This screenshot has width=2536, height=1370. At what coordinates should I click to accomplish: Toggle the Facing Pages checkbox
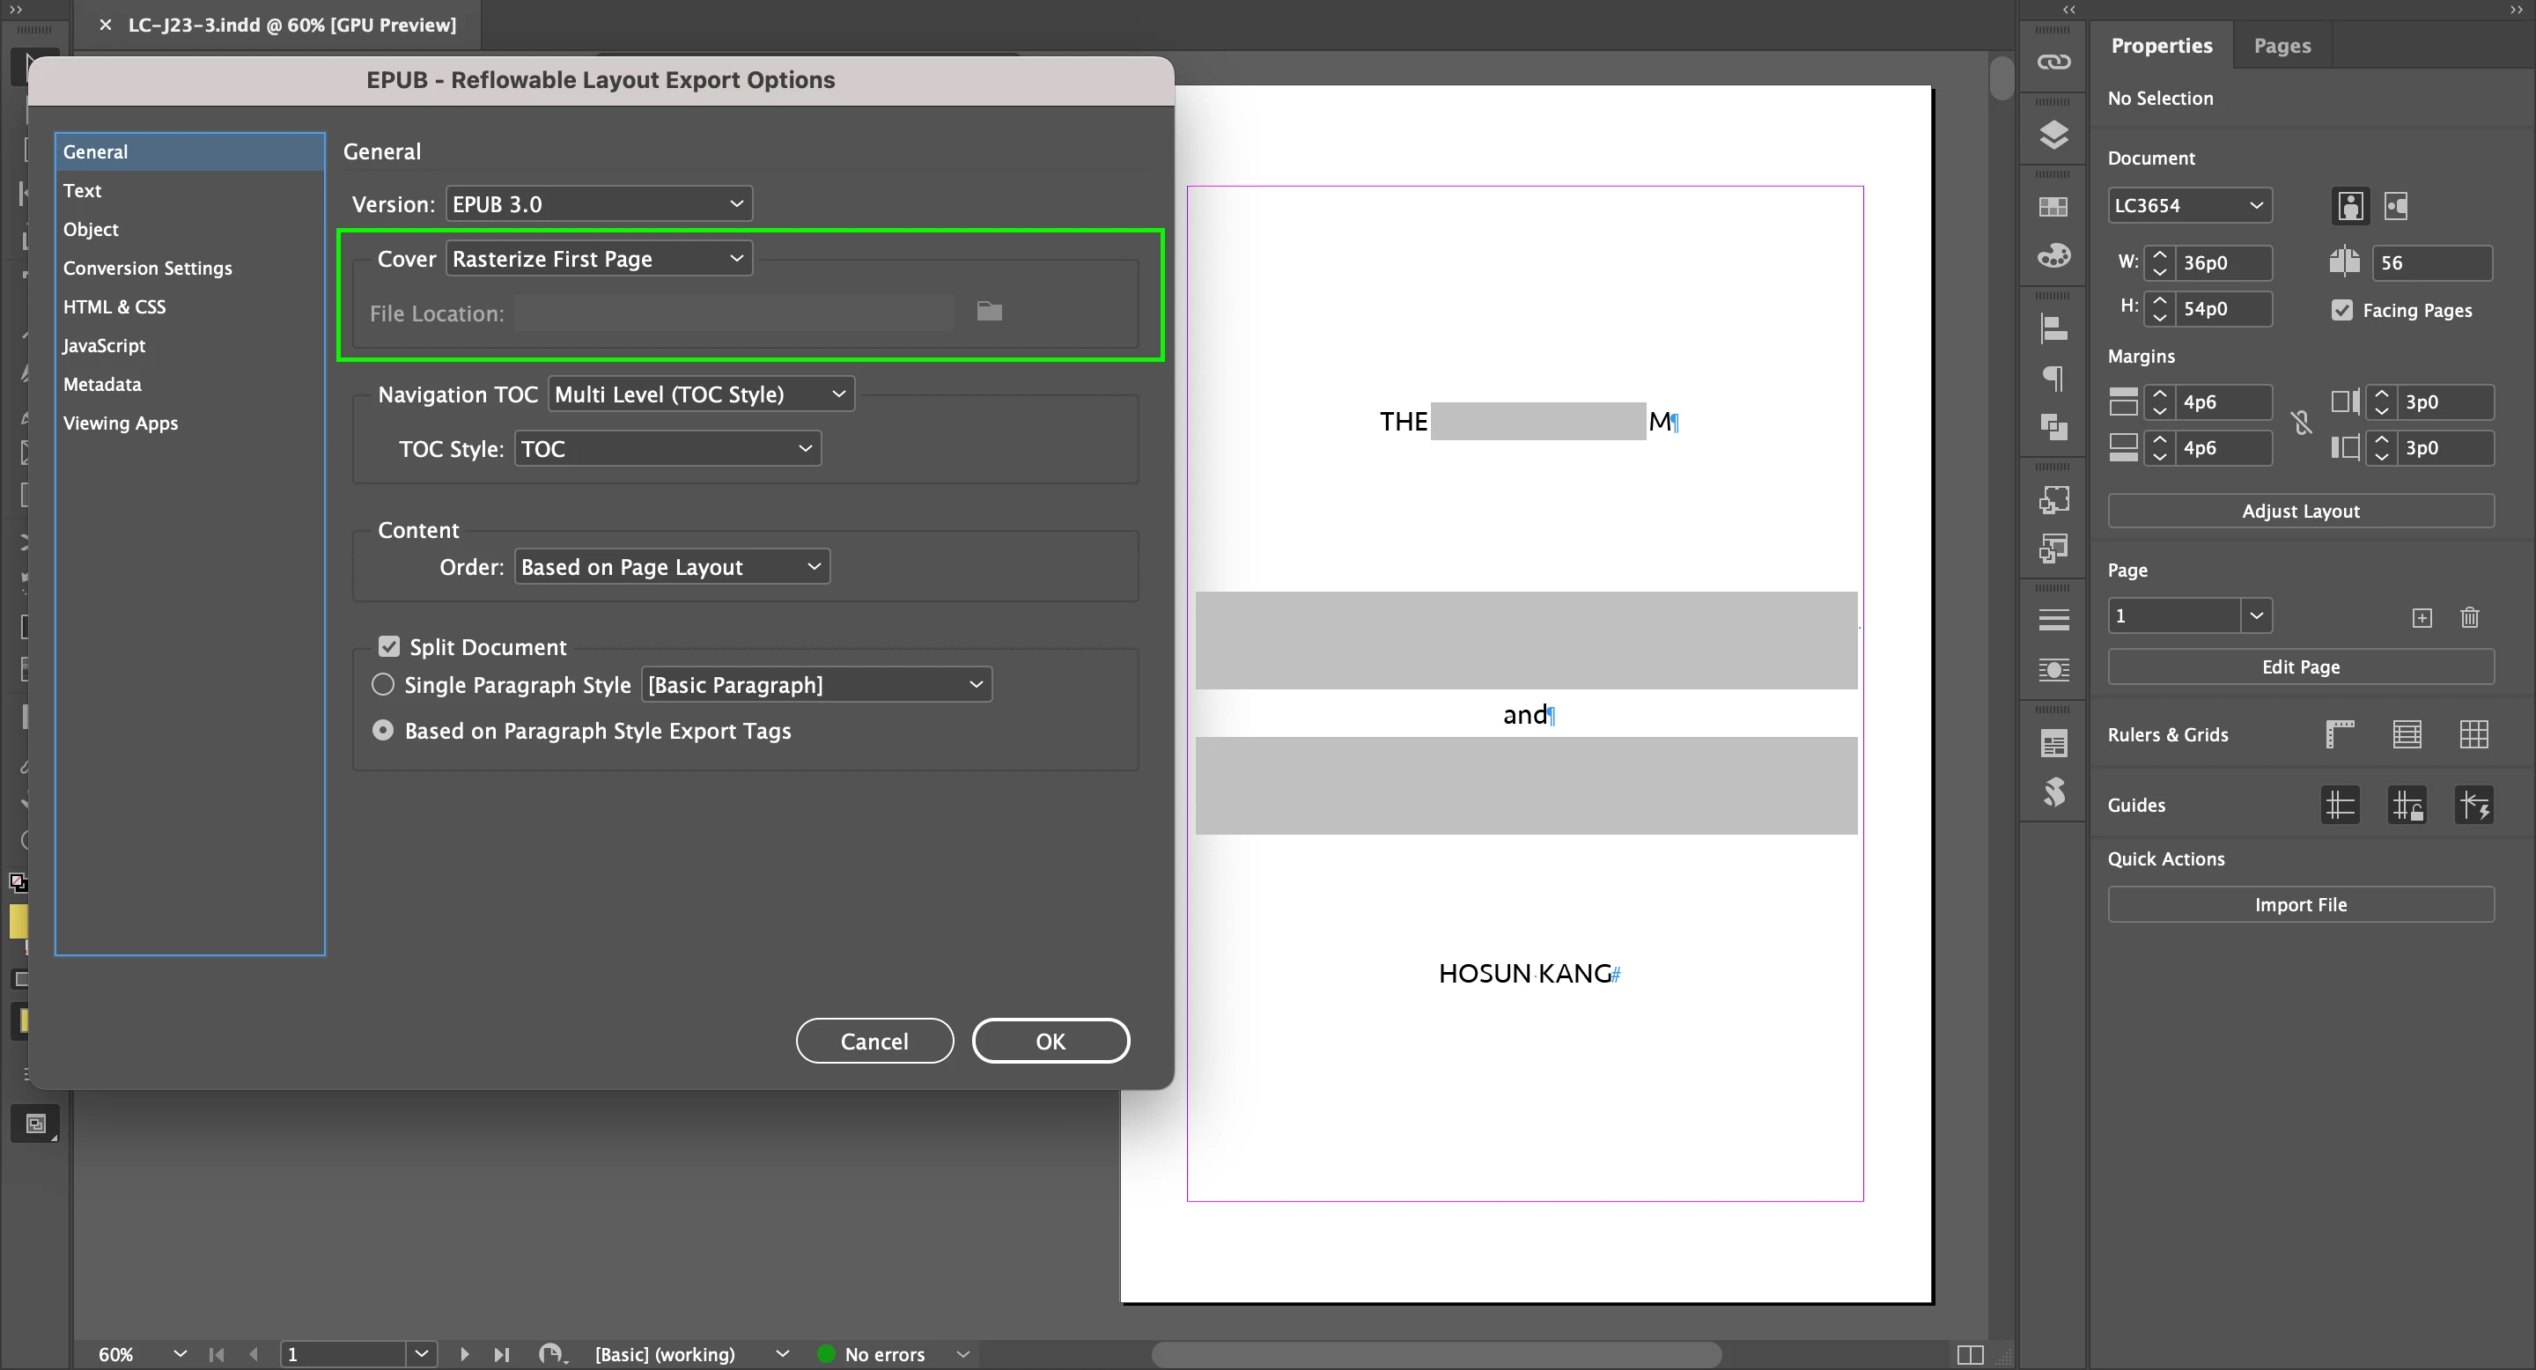point(2342,310)
